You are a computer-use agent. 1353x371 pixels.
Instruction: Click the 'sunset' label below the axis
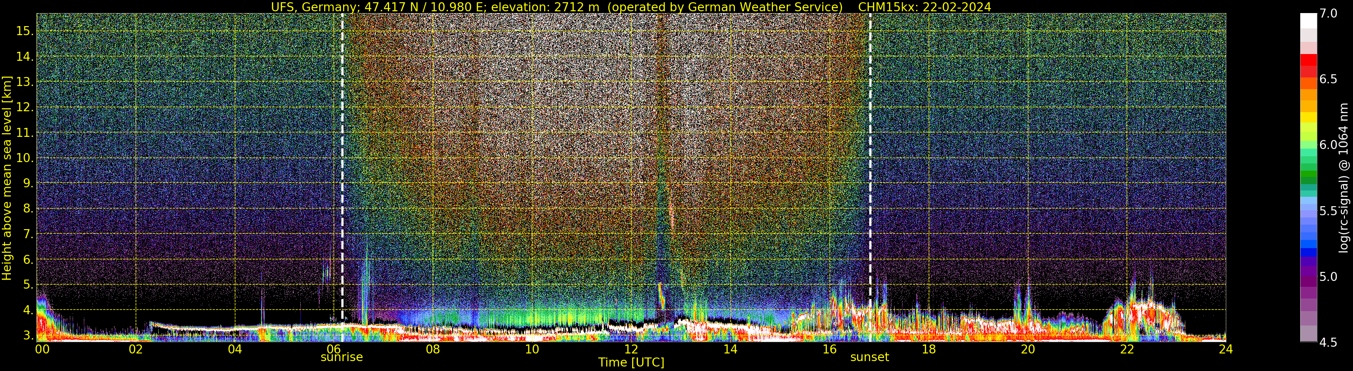click(869, 357)
